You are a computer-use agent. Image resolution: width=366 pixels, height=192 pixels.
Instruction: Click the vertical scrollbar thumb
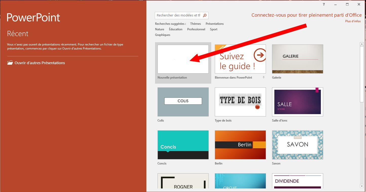[x=362, y=74]
